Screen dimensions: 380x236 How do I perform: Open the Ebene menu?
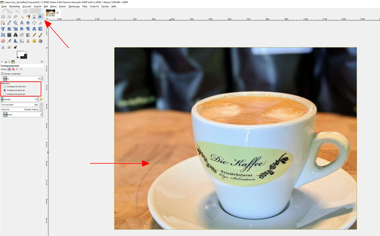(53, 6)
